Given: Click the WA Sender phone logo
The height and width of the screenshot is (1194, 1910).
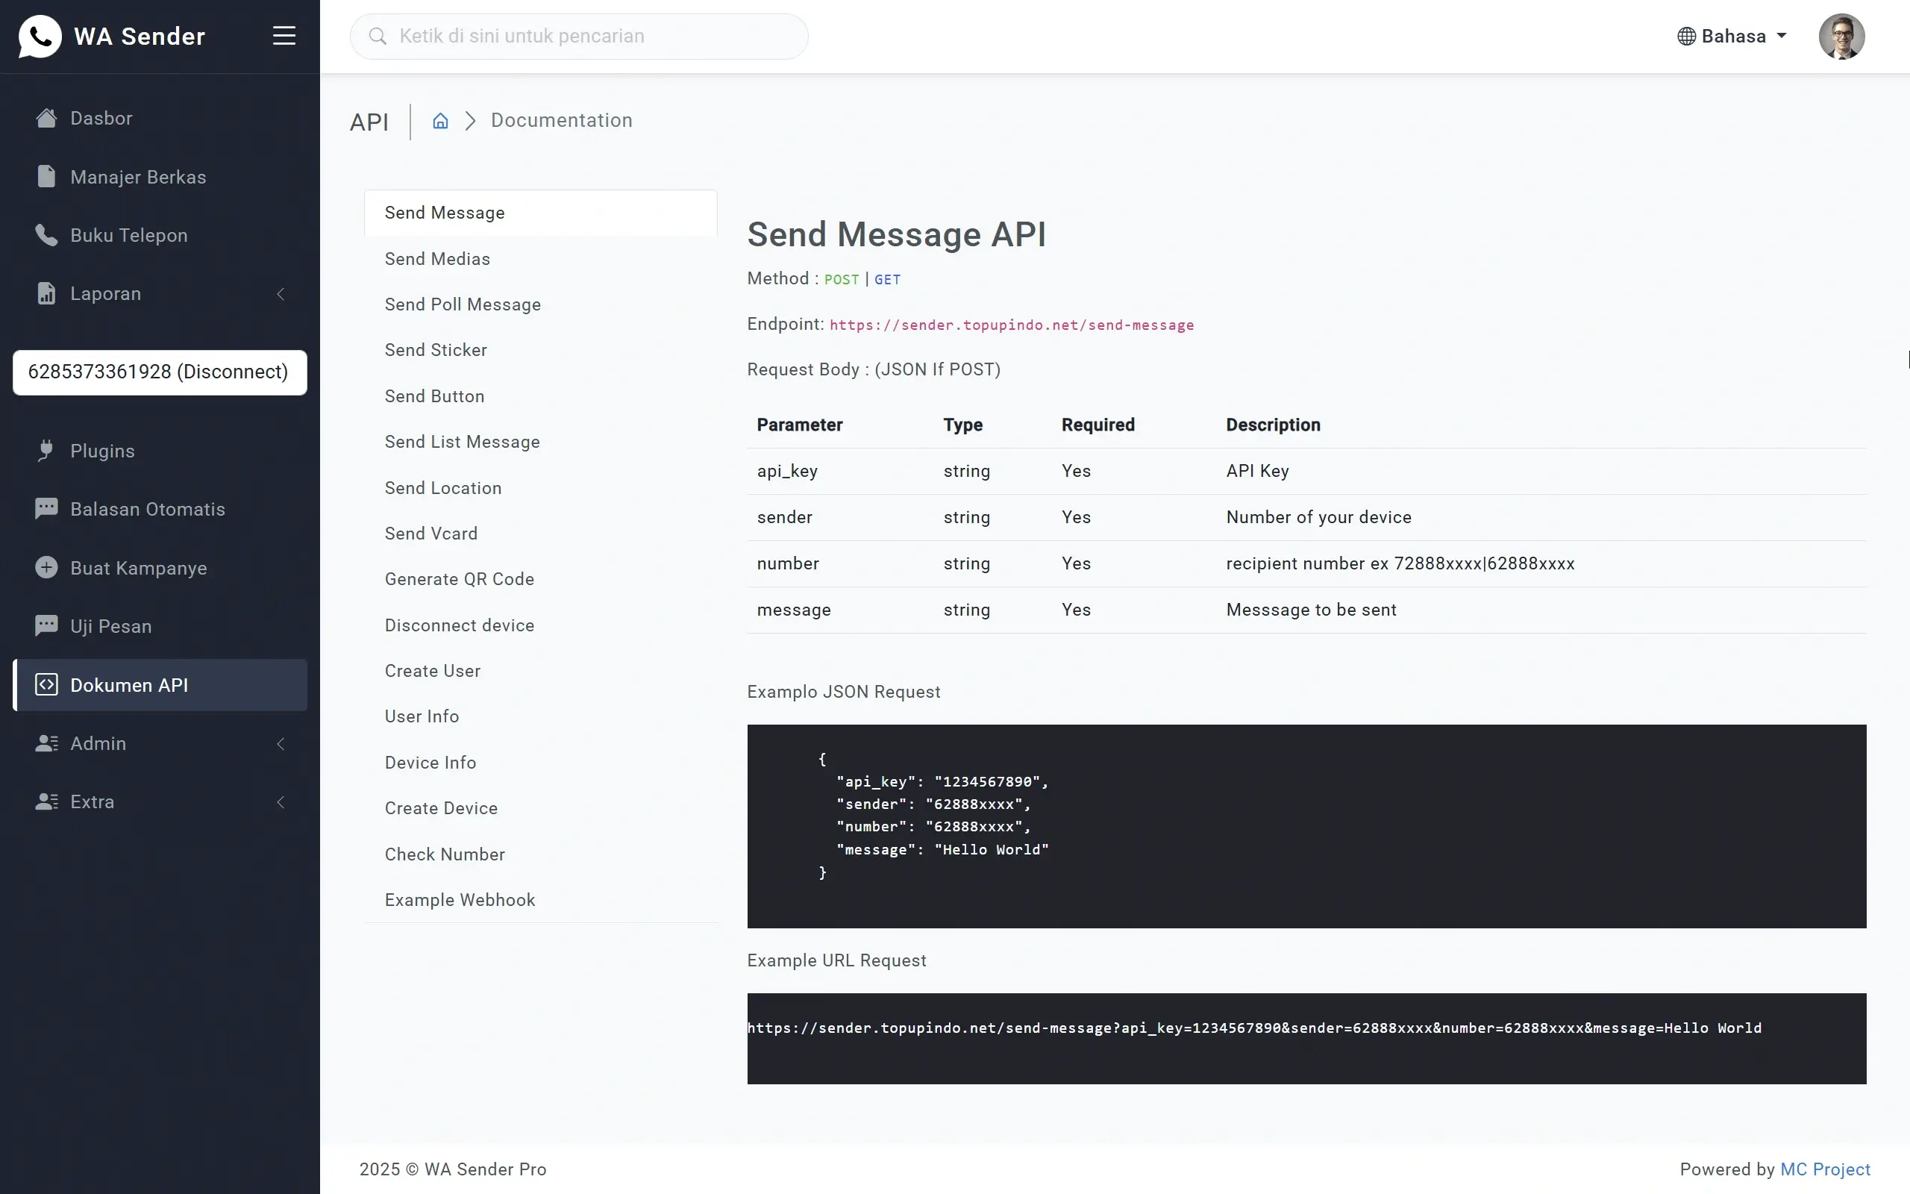Looking at the screenshot, I should coord(40,36).
